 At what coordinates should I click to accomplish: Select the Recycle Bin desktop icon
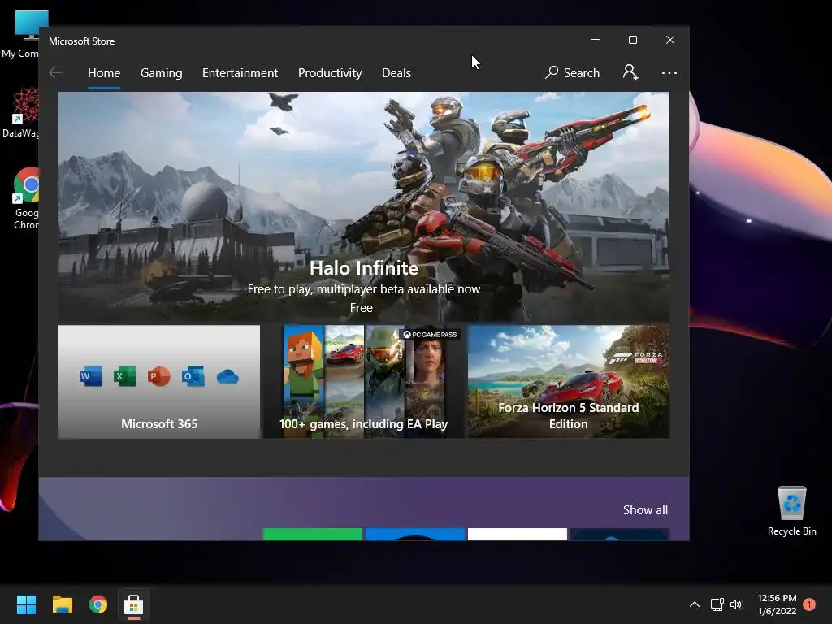(791, 511)
